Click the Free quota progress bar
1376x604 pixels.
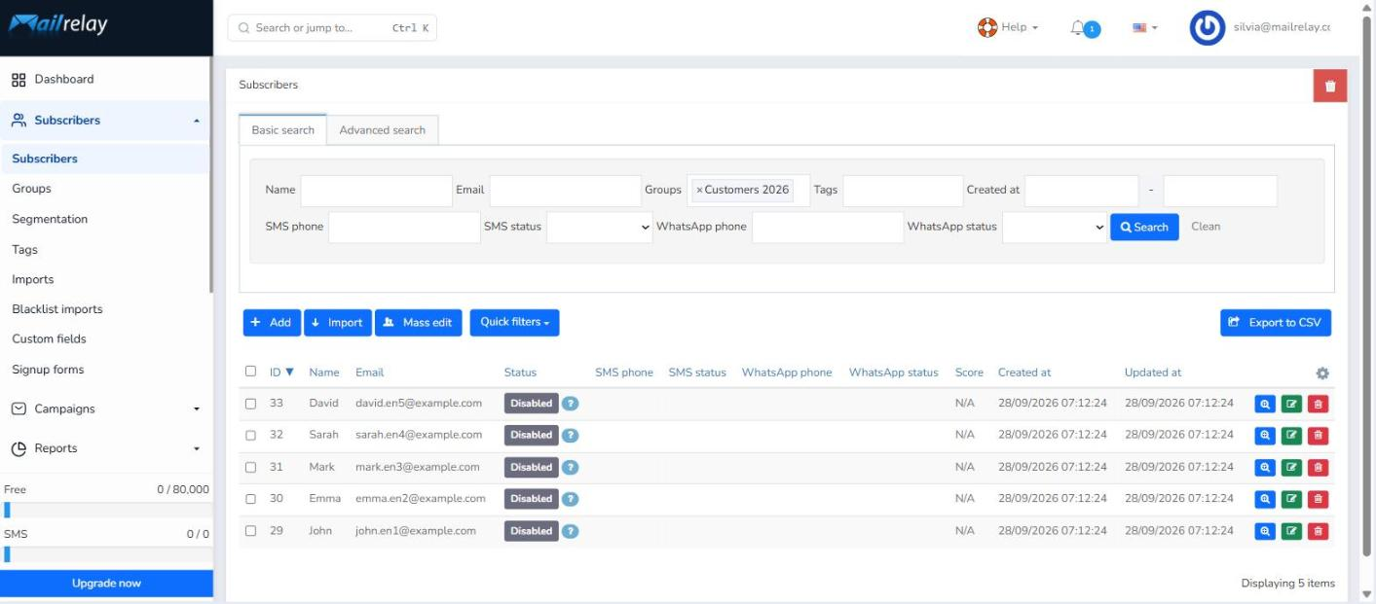point(106,511)
